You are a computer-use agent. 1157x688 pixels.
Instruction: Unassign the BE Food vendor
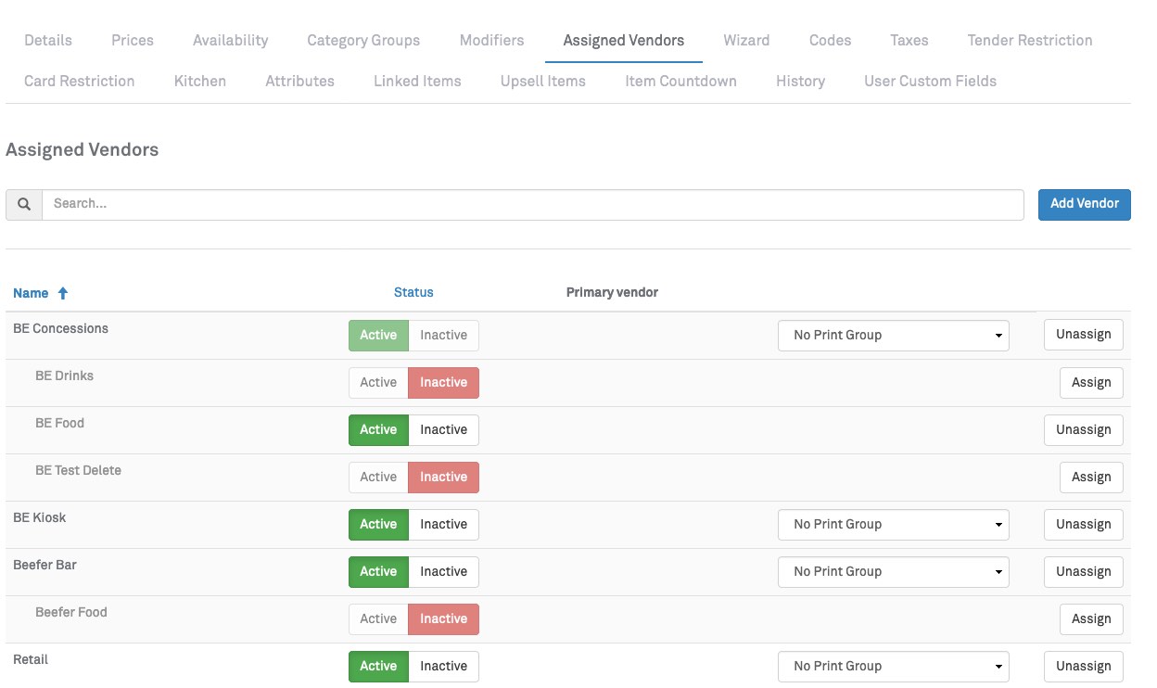[x=1083, y=430]
